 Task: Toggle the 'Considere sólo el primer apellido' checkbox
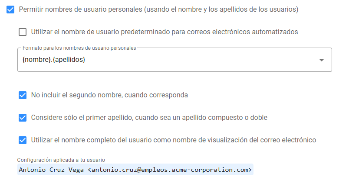coord(23,118)
